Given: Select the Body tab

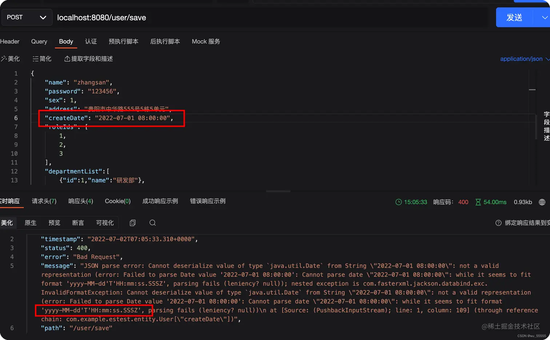Looking at the screenshot, I should (x=66, y=41).
